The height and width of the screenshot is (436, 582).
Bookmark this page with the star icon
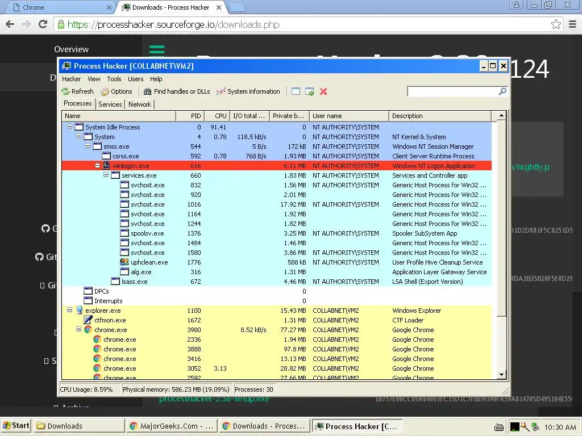[556, 24]
